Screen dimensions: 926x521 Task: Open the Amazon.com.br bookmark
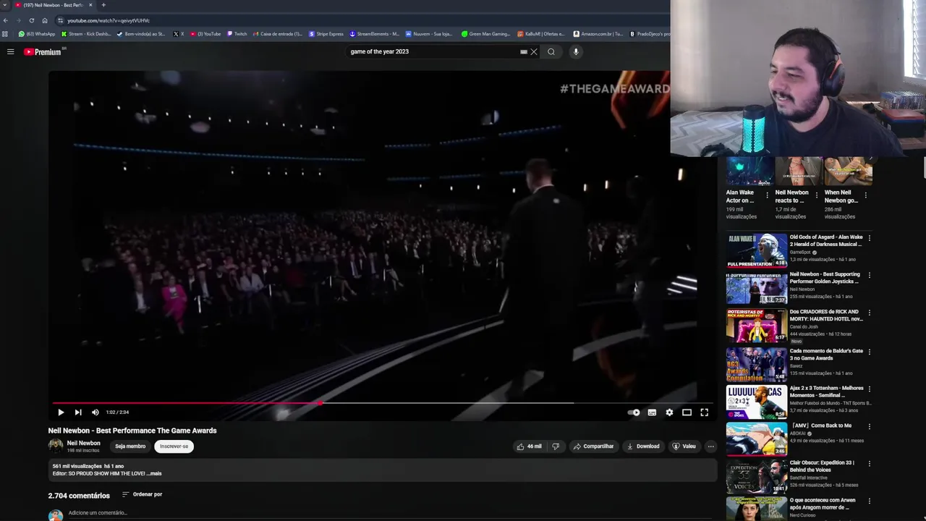pos(598,34)
